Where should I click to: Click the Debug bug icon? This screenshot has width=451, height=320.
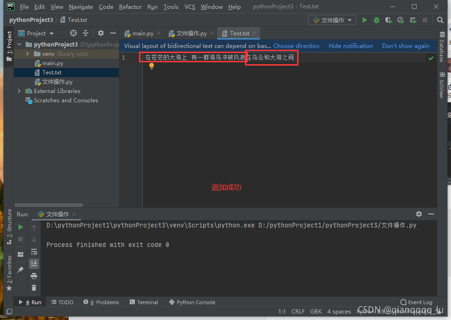point(377,20)
